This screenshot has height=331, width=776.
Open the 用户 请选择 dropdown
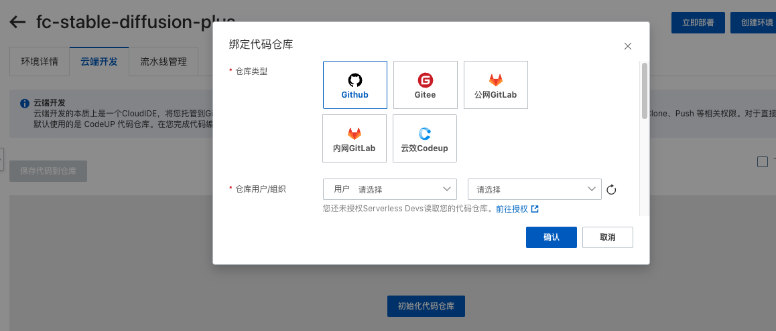pos(390,189)
